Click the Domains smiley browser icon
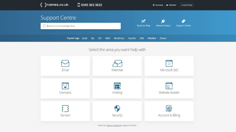Viewport: 236px width, 132px height. (65, 86)
